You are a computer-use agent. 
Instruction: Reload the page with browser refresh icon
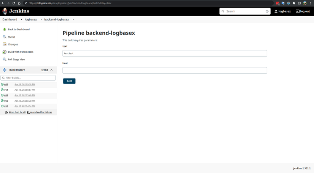click(14, 3)
